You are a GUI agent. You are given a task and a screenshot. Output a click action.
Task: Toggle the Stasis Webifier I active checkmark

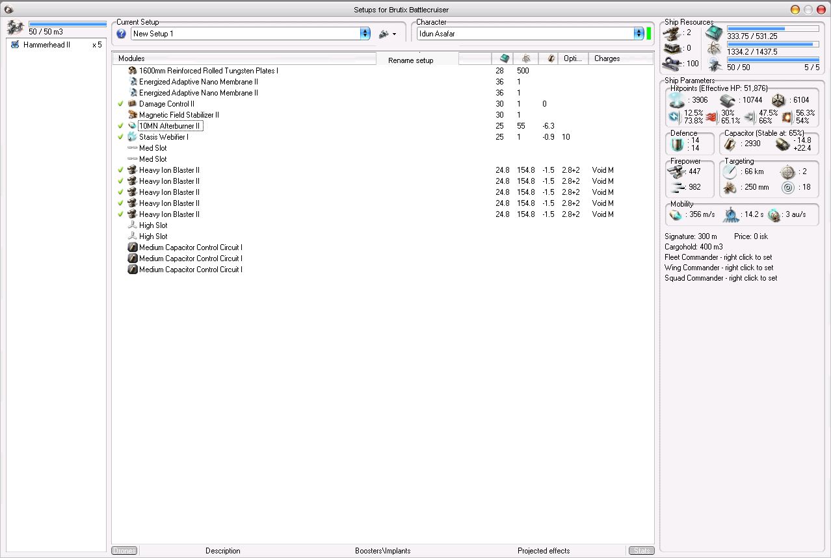[x=121, y=137]
